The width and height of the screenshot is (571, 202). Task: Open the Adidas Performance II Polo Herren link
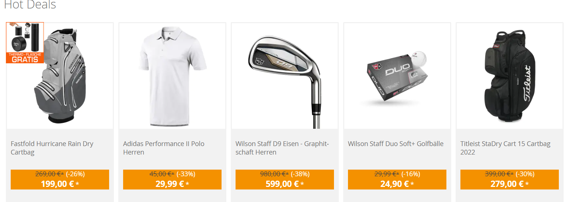(x=164, y=148)
